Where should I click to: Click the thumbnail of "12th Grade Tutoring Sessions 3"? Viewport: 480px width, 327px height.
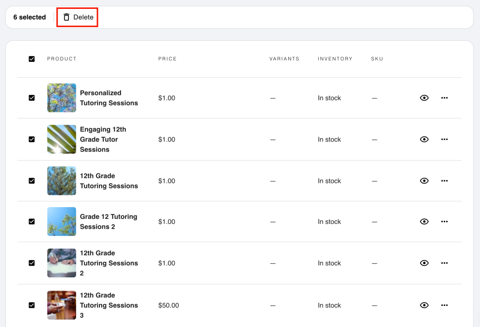(61, 305)
